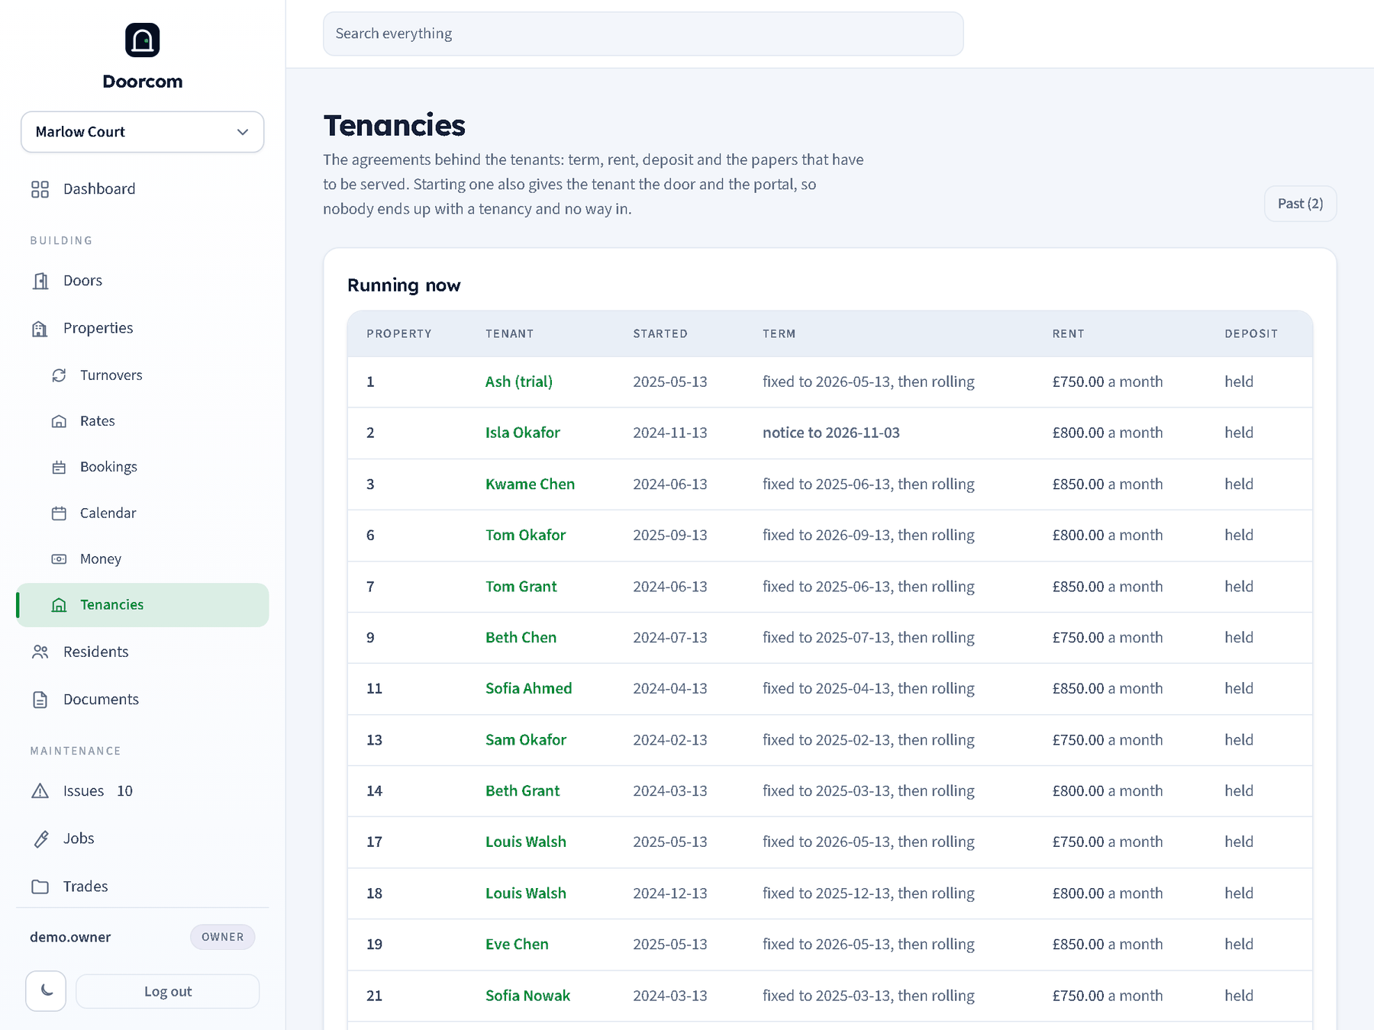
Task: Click the Trades folder icon
Action: [x=40, y=887]
